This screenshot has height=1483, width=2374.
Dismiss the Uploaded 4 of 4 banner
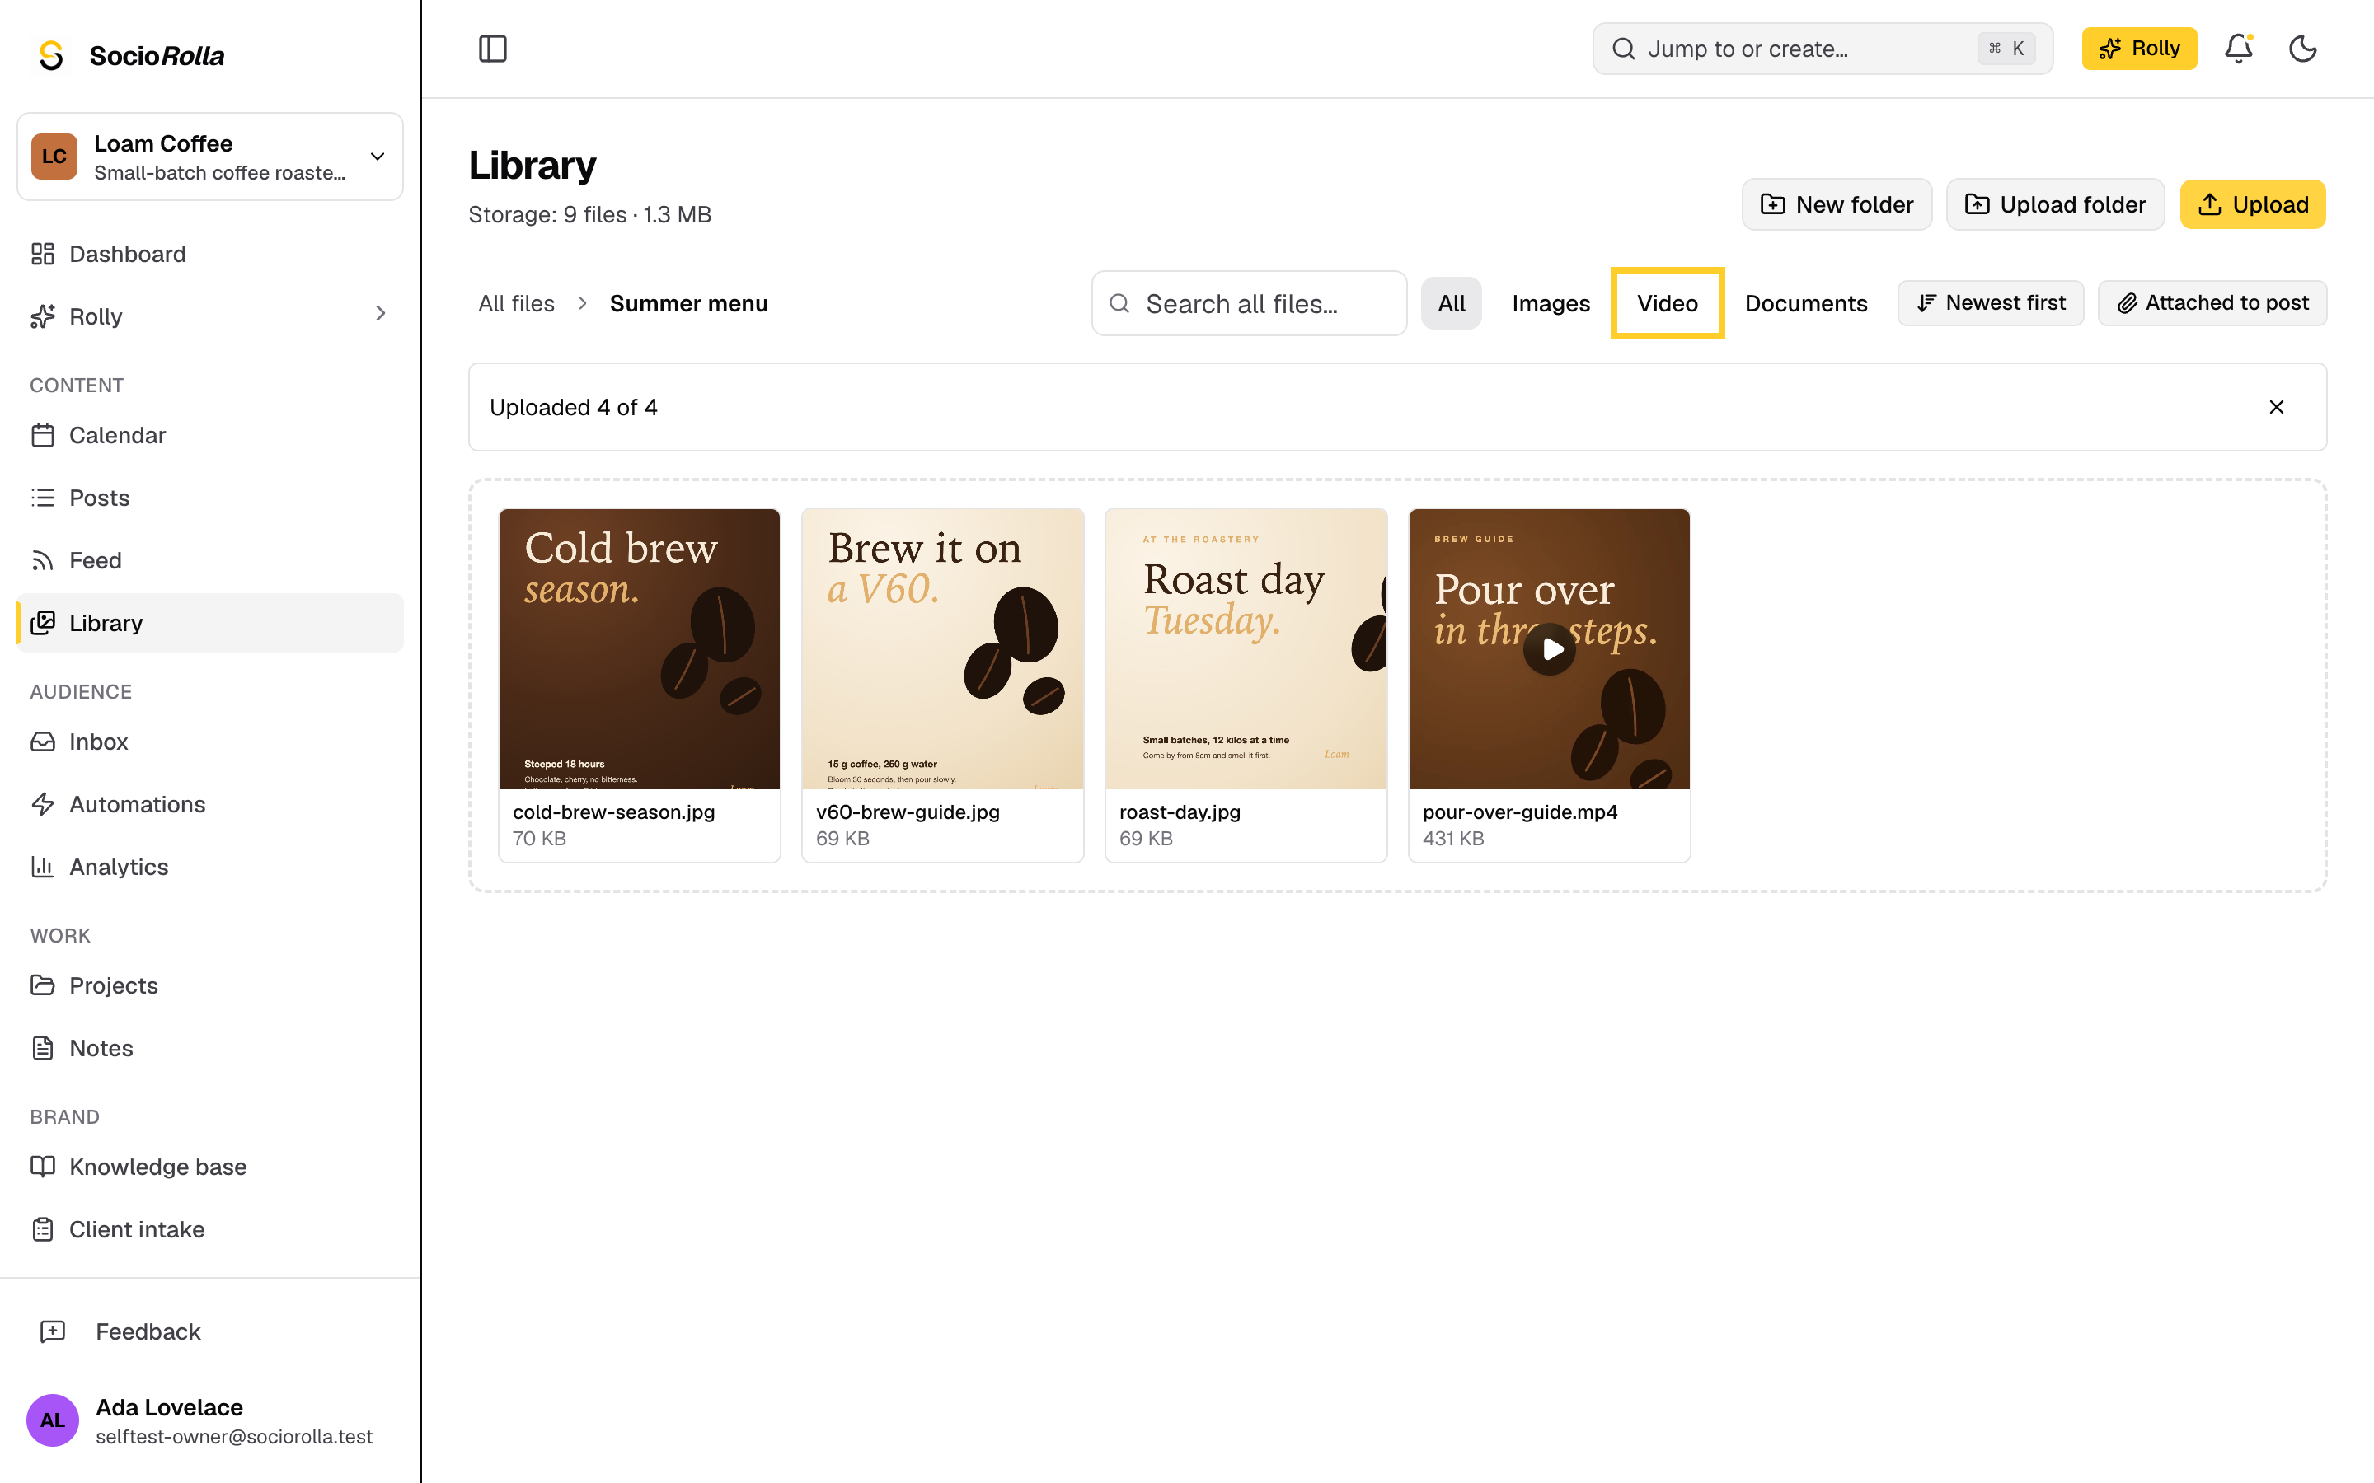pyautogui.click(x=2276, y=407)
